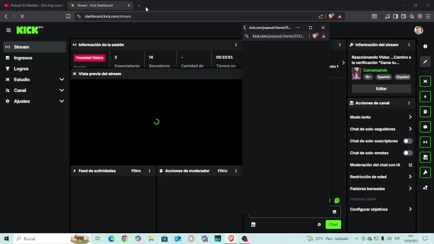Open Modo lento options

pyautogui.click(x=381, y=117)
